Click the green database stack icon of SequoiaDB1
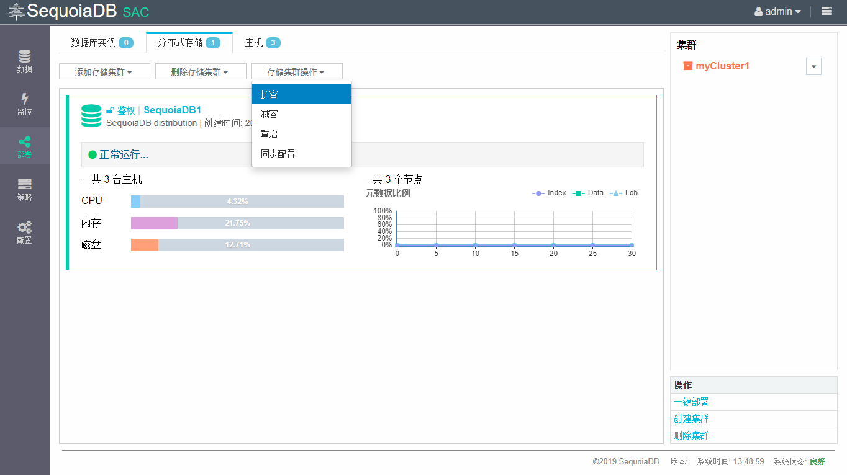The width and height of the screenshot is (847, 475). 91,116
